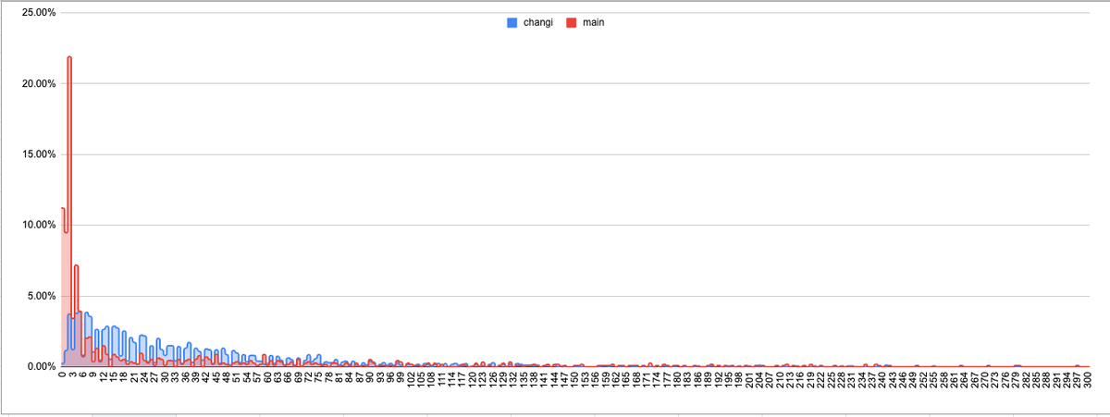1110x417 pixels.
Task: Click the x-axis label 300
Action: [1088, 379]
